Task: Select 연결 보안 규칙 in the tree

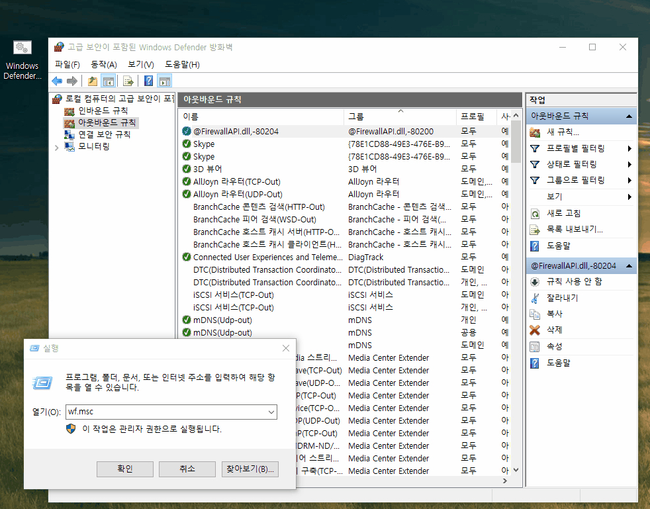Action: [104, 134]
